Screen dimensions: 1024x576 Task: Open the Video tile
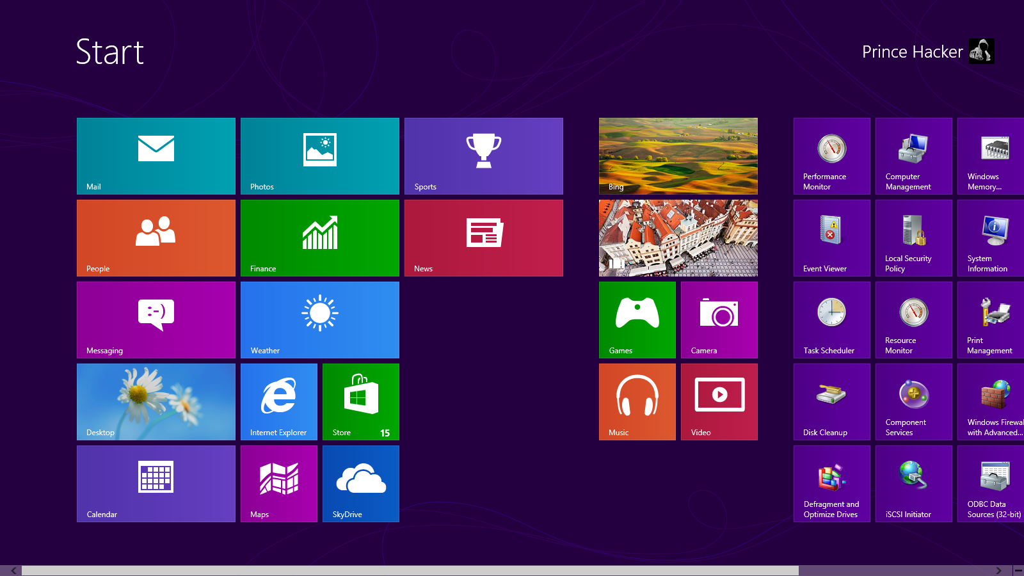tap(719, 402)
